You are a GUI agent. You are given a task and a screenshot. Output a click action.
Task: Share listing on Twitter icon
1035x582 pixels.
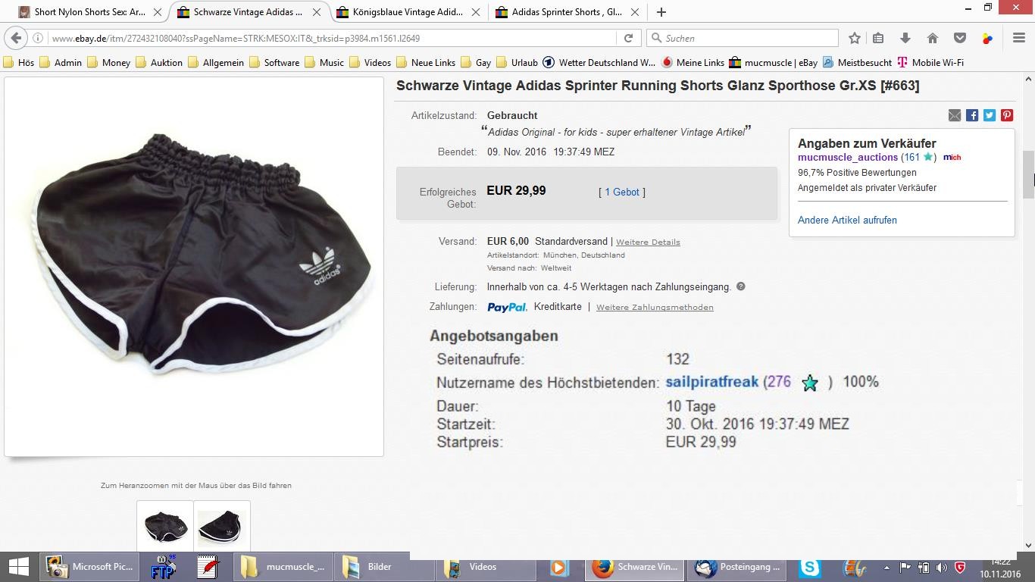tap(990, 115)
